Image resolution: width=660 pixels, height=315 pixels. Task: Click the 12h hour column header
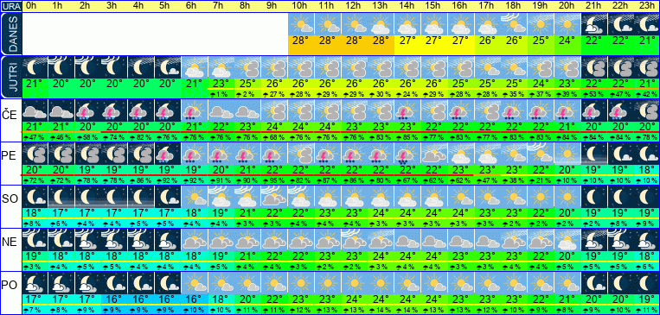click(354, 6)
